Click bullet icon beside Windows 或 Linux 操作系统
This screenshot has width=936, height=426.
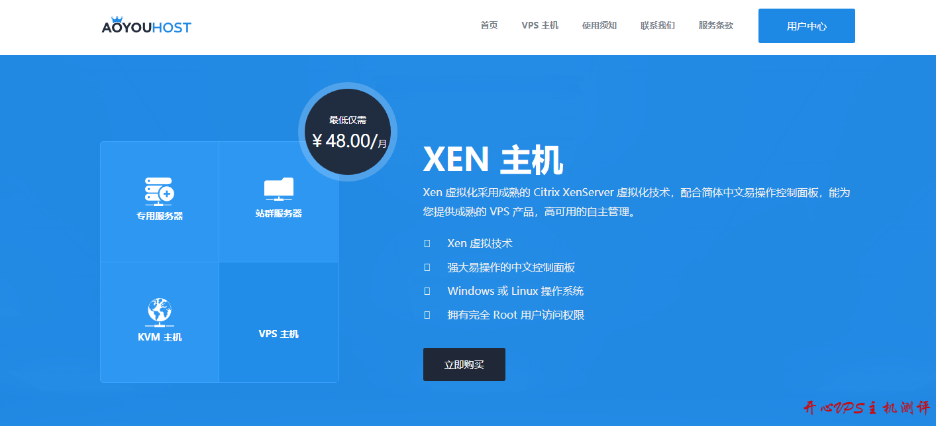click(427, 291)
